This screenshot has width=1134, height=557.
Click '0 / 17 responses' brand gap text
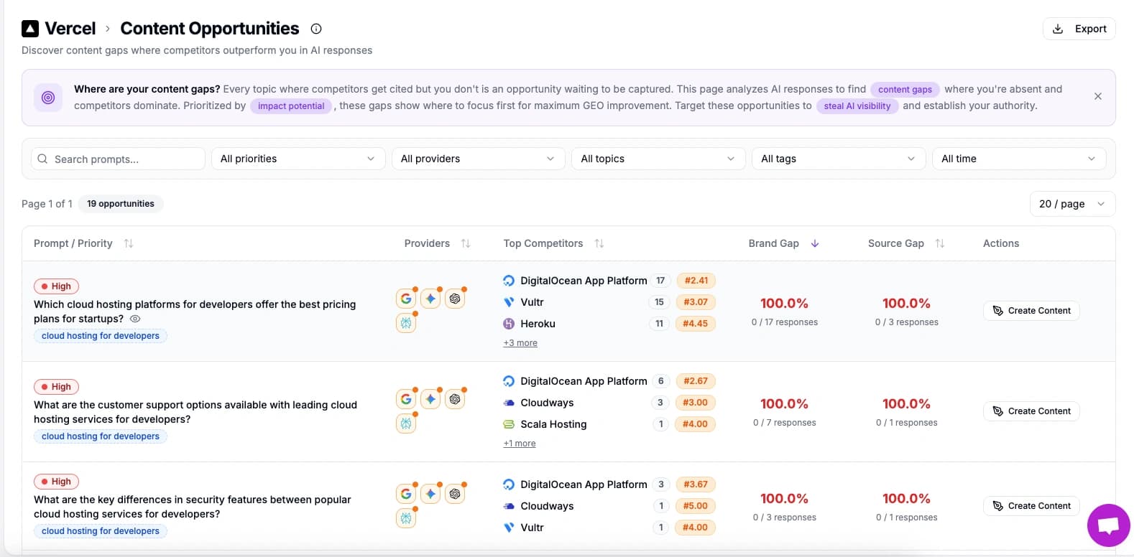pyautogui.click(x=785, y=322)
